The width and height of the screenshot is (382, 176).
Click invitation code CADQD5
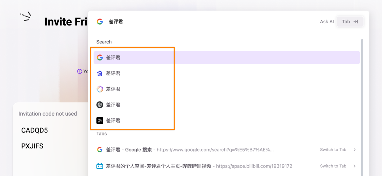tap(35, 130)
